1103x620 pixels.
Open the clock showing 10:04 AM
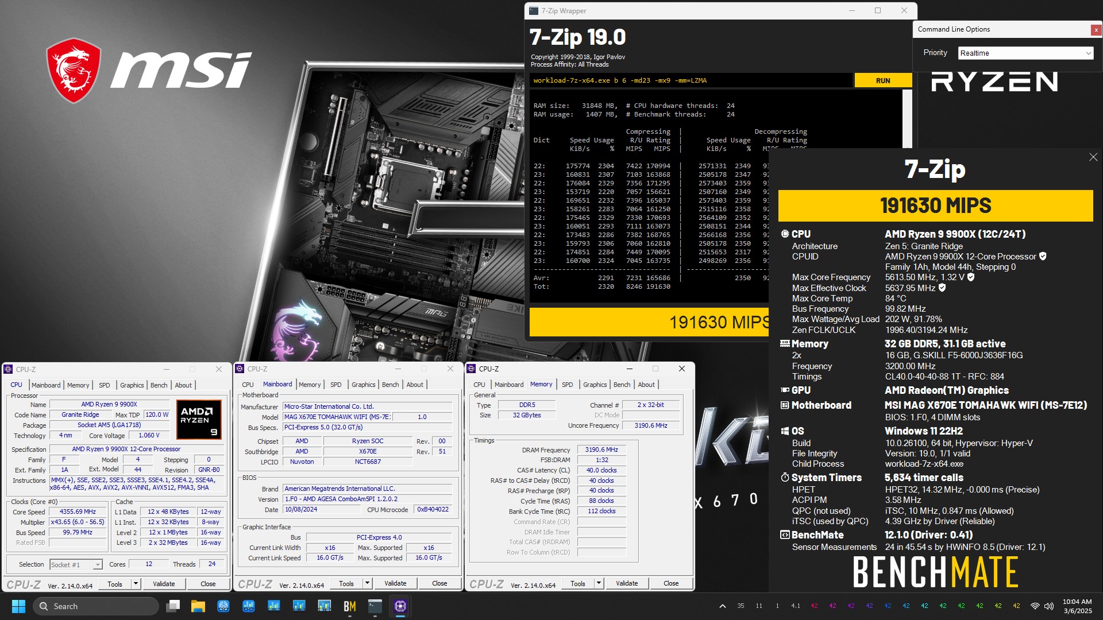(x=1077, y=606)
